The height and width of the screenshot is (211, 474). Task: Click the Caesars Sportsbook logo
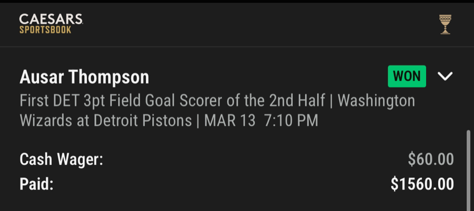[51, 24]
